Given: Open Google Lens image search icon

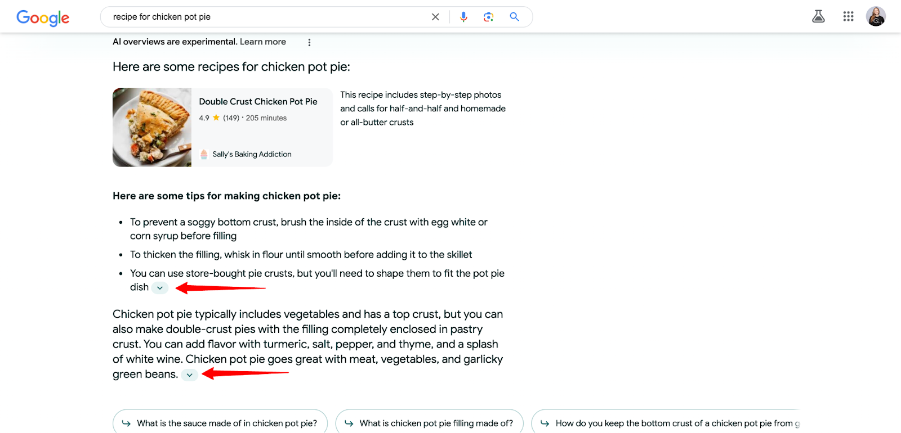Looking at the screenshot, I should [489, 17].
